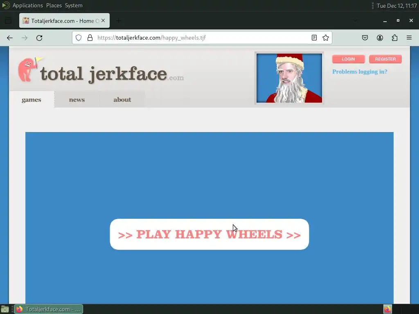Open the tracking protection shield icon

(79, 38)
